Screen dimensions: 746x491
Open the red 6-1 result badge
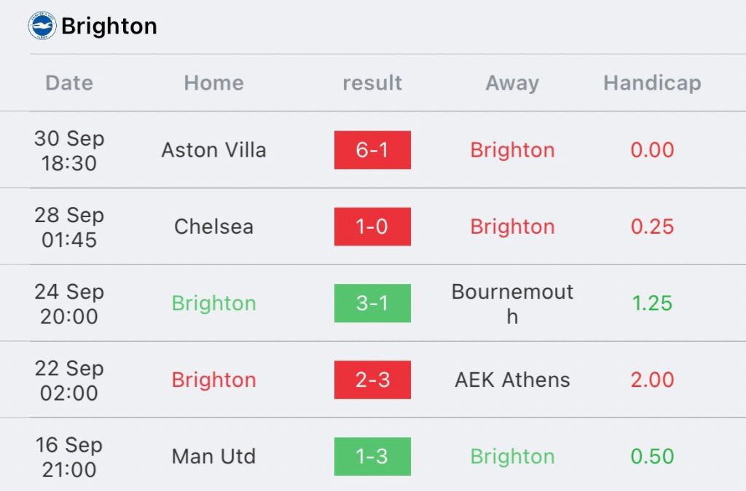coord(372,150)
